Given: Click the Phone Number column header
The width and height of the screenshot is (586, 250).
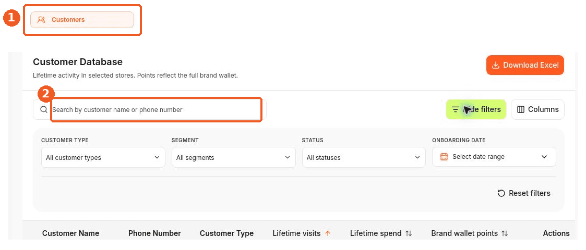Looking at the screenshot, I should (x=154, y=233).
